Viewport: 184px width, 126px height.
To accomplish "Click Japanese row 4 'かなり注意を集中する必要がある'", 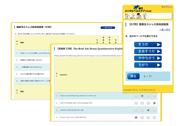I will point(32,74).
